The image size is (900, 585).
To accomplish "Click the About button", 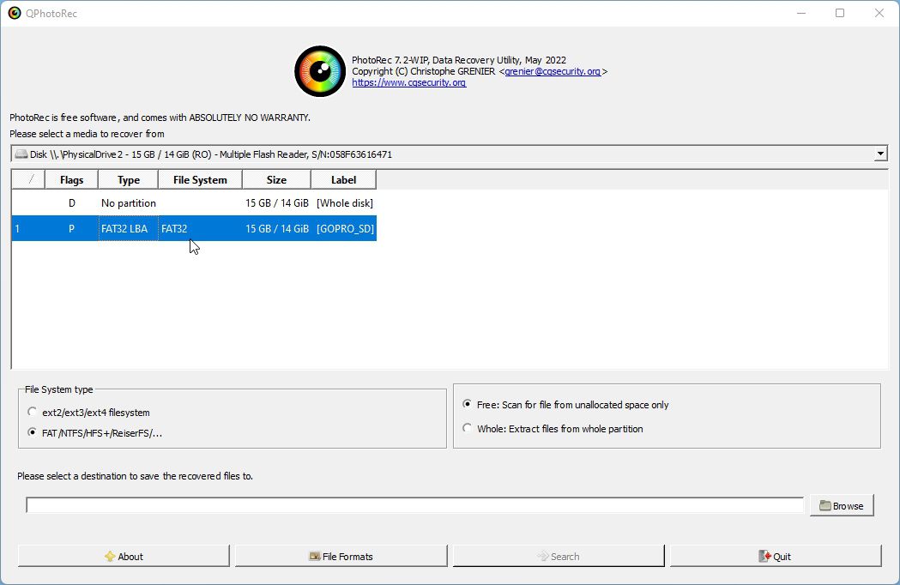I will 124,556.
